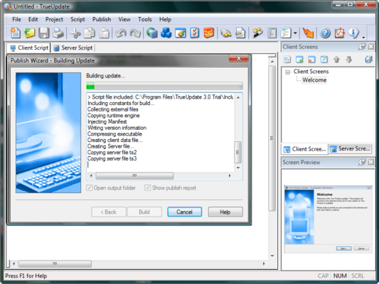Click the globe Publish toolbar icon

151,33
